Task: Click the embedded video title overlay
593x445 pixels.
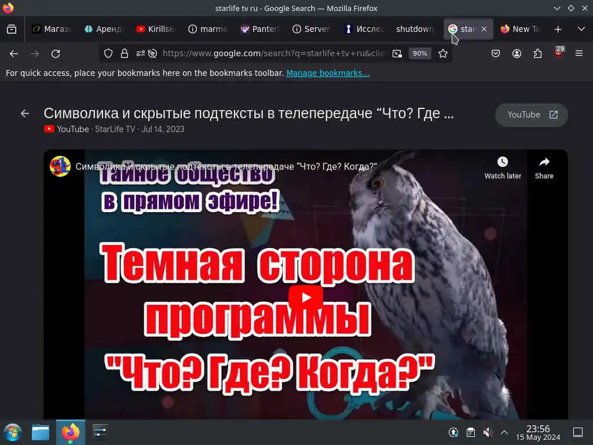Action: click(x=226, y=166)
